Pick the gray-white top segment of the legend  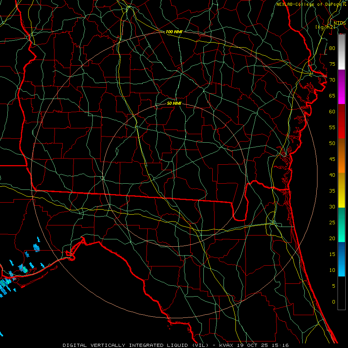click(341, 52)
